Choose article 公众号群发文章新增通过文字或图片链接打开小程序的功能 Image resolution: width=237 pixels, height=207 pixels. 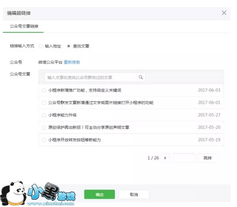[44, 103]
